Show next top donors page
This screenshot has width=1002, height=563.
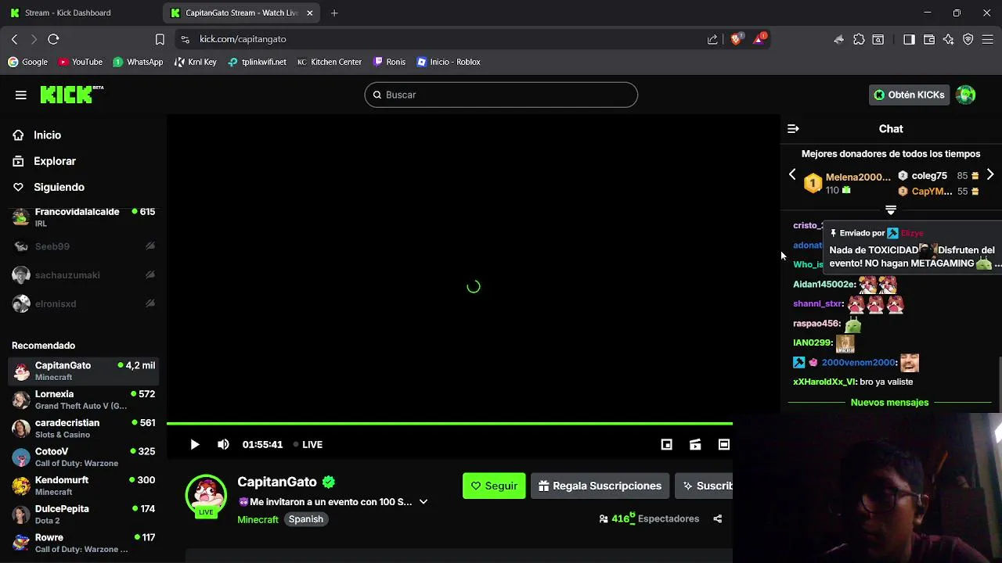[x=990, y=175]
